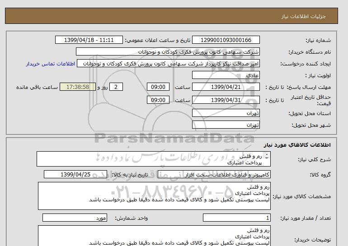The height and width of the screenshot is (246, 348).
Task: Click the label مهلت ارسال پاسخ
Action: pyautogui.click(x=309, y=87)
